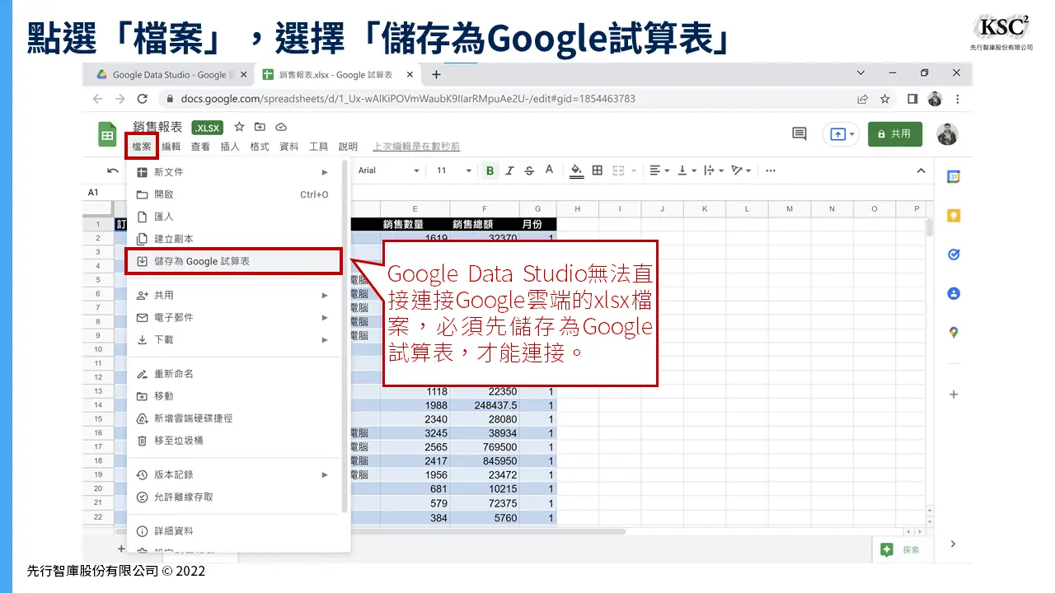Click the merge cells icon
This screenshot has height=593, width=1055.
(618, 170)
